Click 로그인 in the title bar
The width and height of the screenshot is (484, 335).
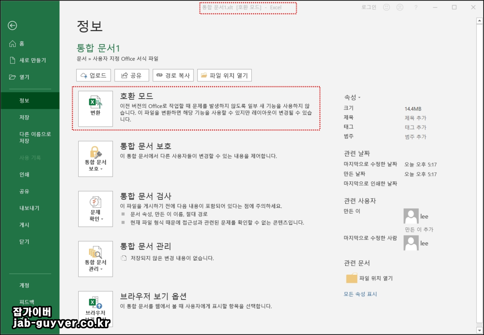[369, 7]
